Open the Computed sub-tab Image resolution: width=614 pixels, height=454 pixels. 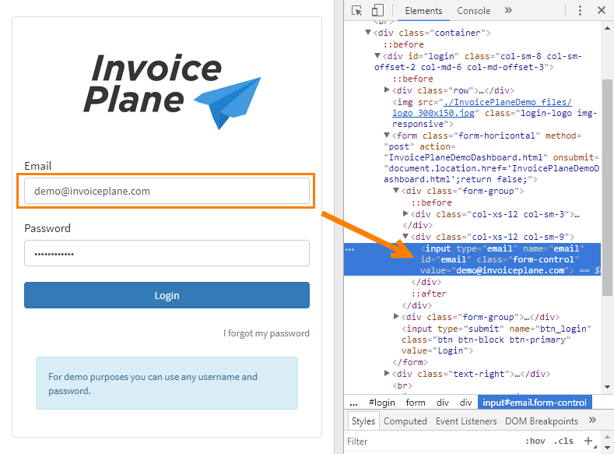[x=405, y=421]
